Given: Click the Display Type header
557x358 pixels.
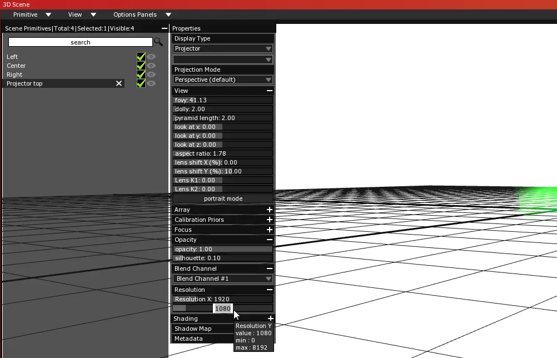Looking at the screenshot, I should pyautogui.click(x=223, y=38).
